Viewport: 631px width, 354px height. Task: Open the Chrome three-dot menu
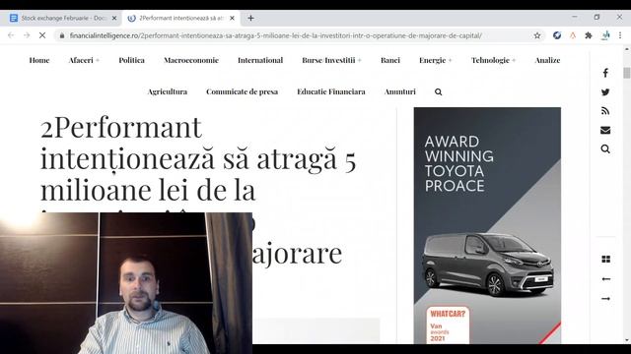click(620, 35)
